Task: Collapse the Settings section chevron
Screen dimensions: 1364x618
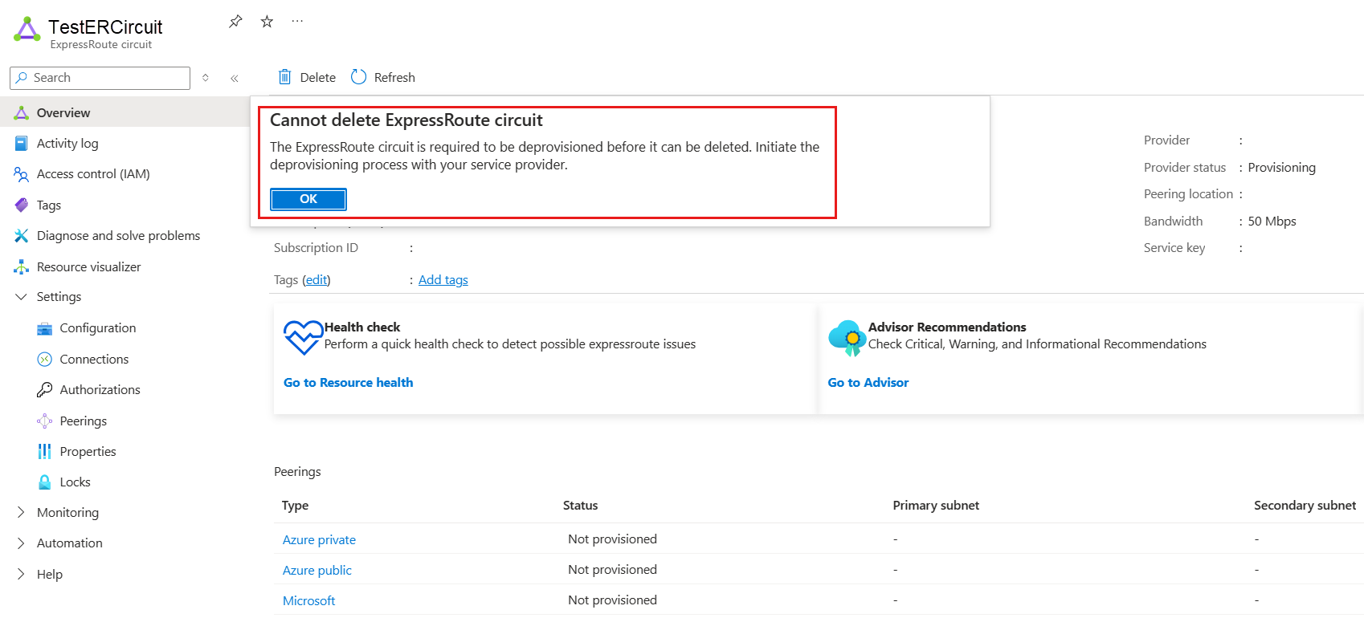Action: pyautogui.click(x=20, y=296)
